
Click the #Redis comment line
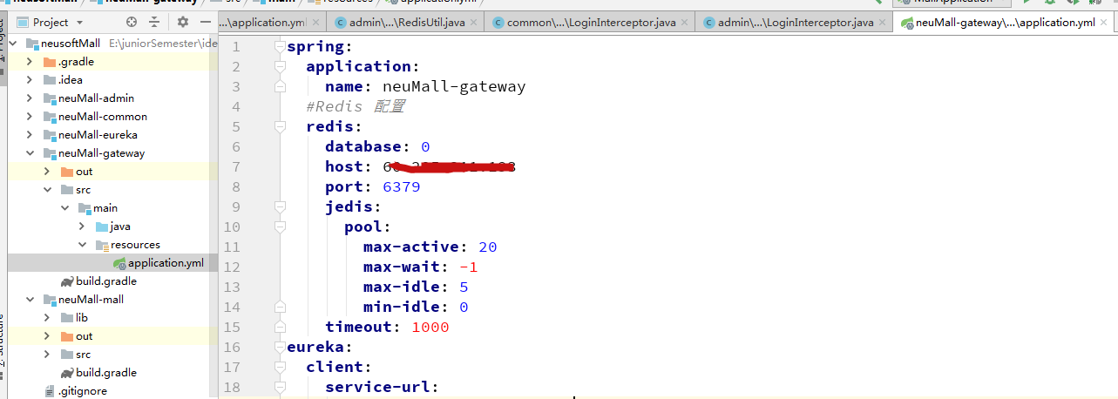tap(356, 106)
